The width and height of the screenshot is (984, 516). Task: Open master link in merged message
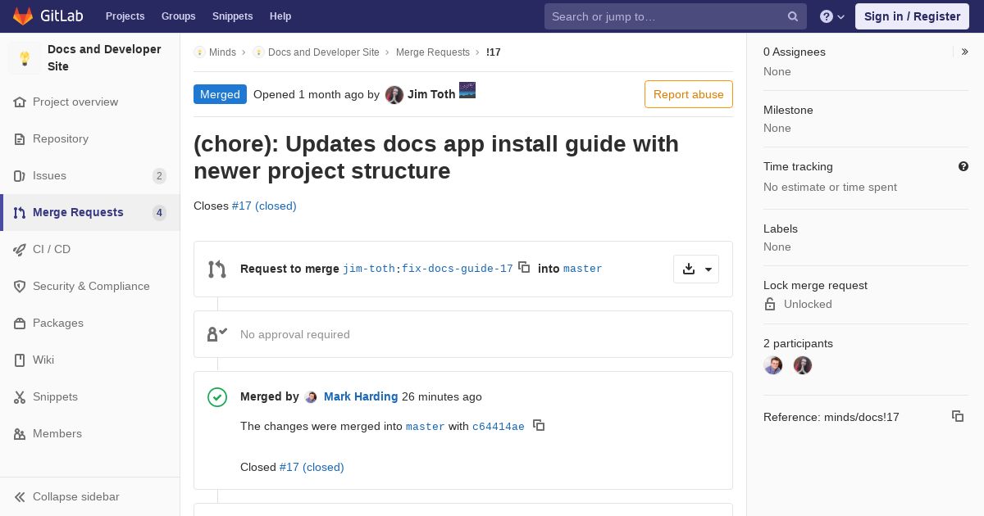click(x=426, y=427)
